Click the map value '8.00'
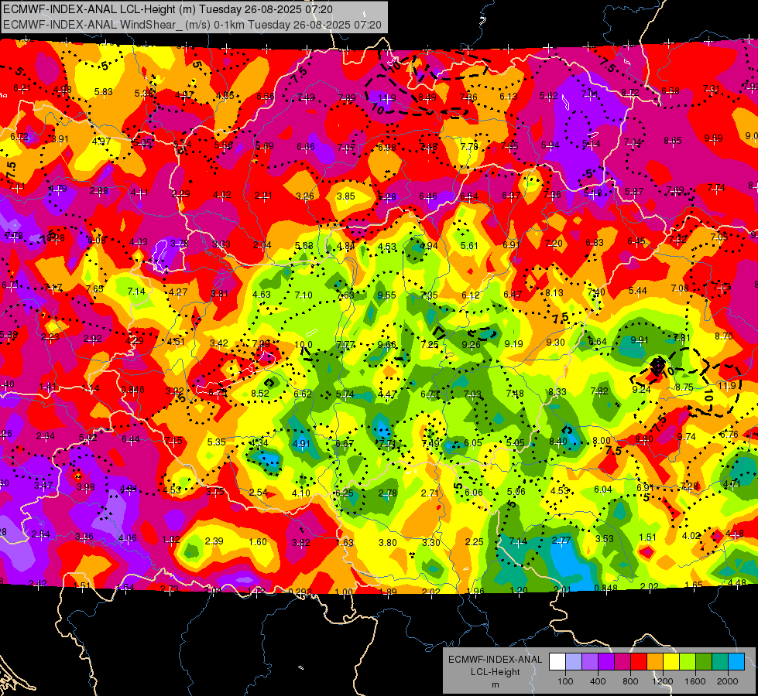The height and width of the screenshot is (696, 758). (602, 441)
